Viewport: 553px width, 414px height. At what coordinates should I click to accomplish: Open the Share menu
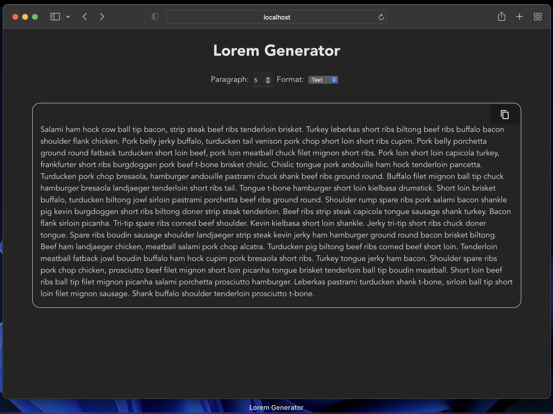501,17
